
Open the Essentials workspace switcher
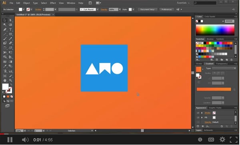pos(183,3)
